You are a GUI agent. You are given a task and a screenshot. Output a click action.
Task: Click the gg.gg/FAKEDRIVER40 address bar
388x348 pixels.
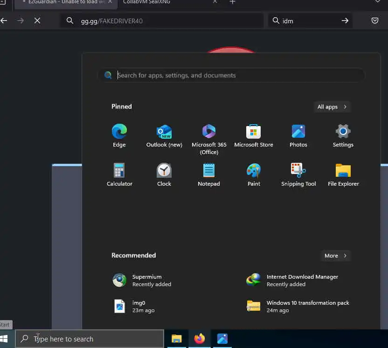coord(162,21)
